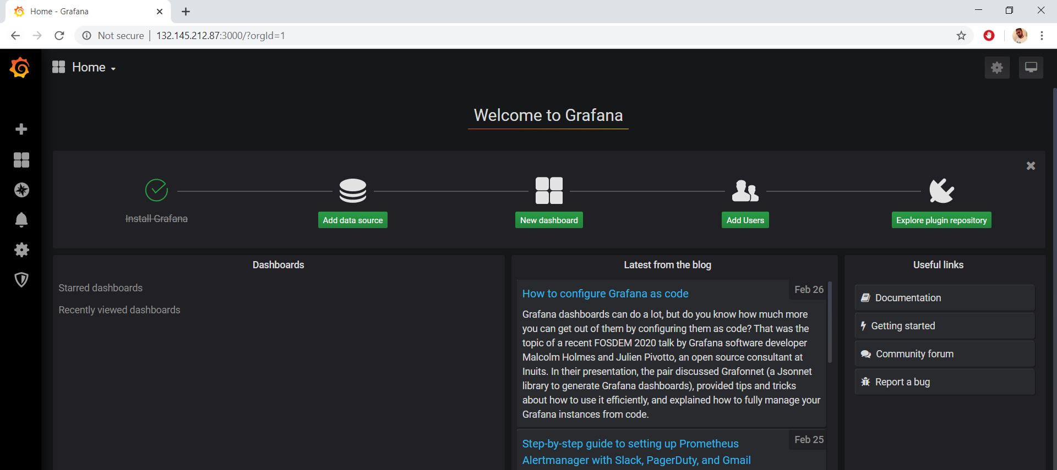The width and height of the screenshot is (1057, 470).
Task: Click the Feb 25 blog date label
Action: pyautogui.click(x=809, y=440)
